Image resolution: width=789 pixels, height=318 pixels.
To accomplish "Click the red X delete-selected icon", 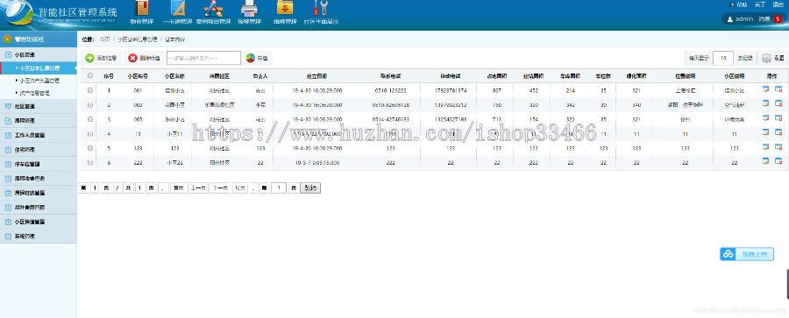I will click(133, 59).
